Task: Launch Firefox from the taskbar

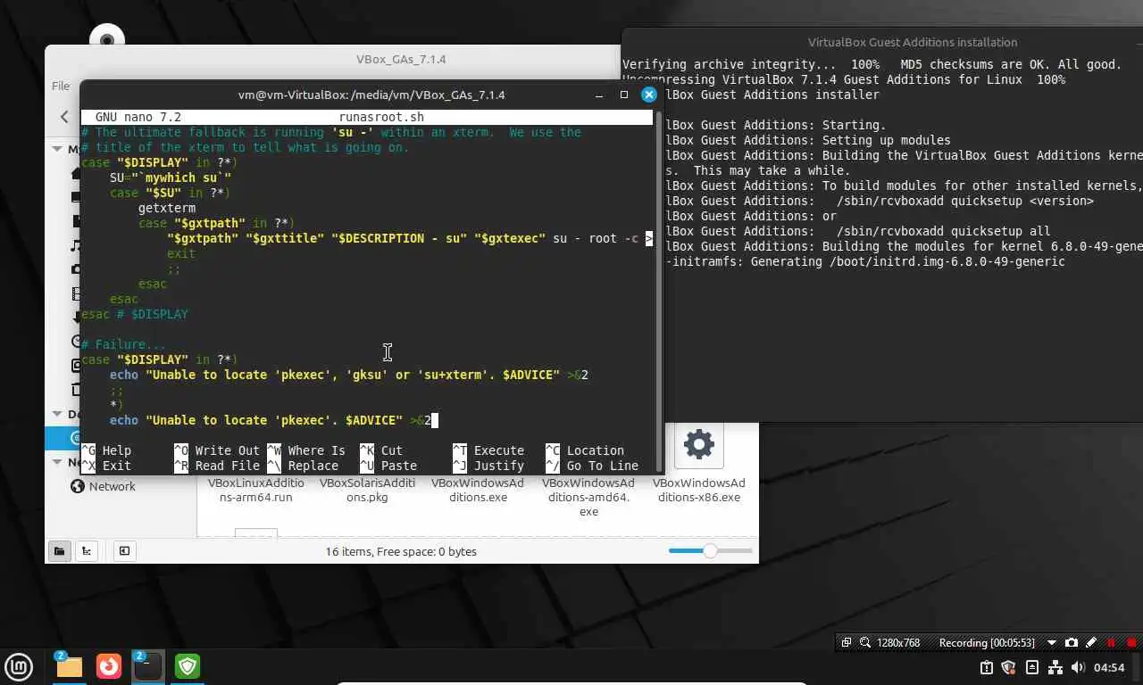Action: tap(109, 666)
